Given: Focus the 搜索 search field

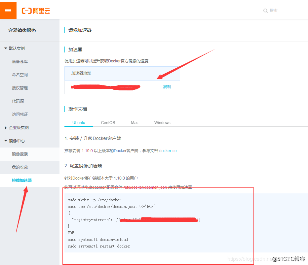Looking at the screenshot, I should [273, 11].
